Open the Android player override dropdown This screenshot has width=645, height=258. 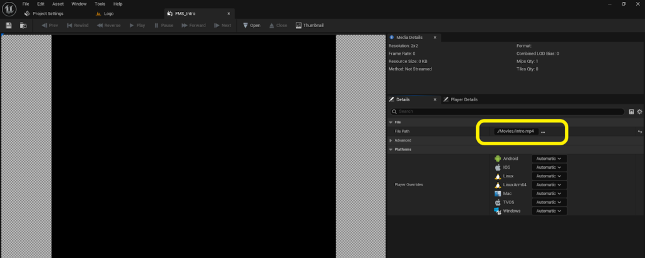tap(549, 159)
